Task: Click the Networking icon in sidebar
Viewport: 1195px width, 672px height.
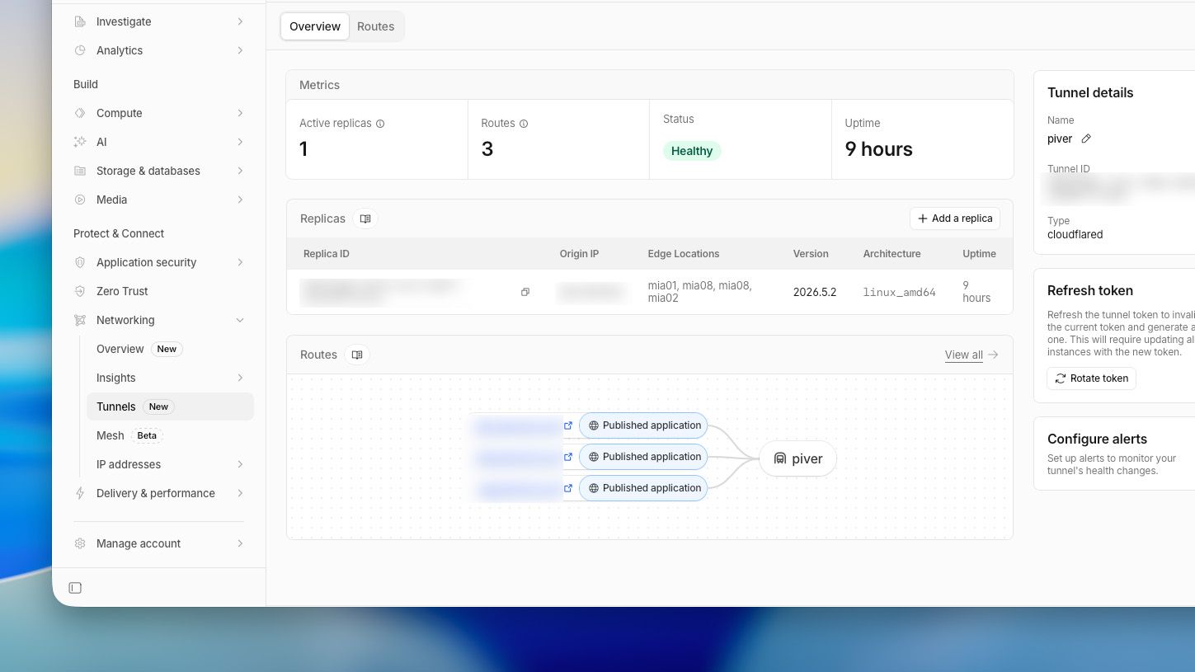Action: point(80,320)
